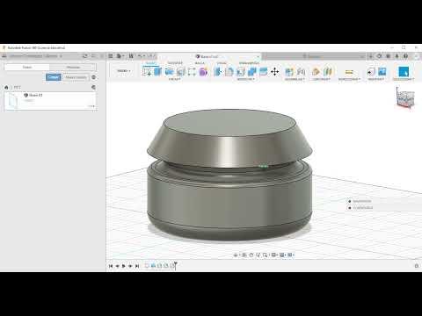
Task: Select the open document tab
Action: tap(209, 56)
